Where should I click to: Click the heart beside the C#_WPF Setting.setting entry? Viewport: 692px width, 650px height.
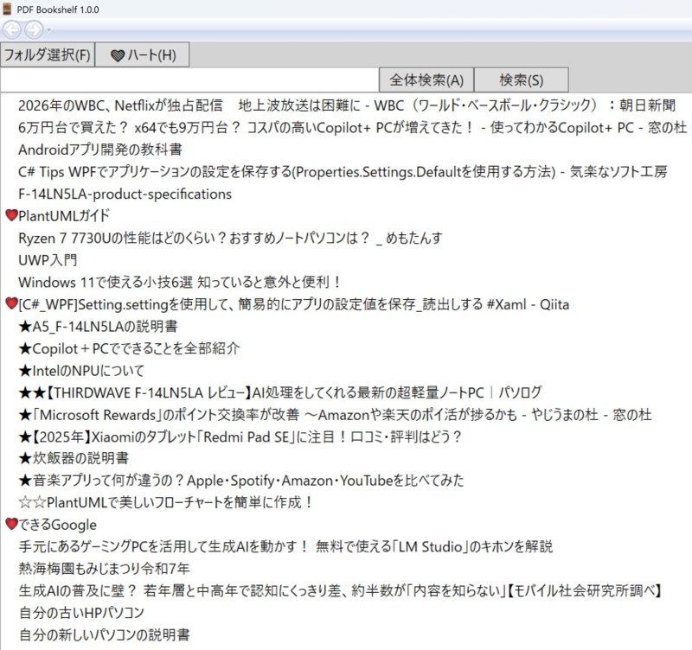(11, 304)
